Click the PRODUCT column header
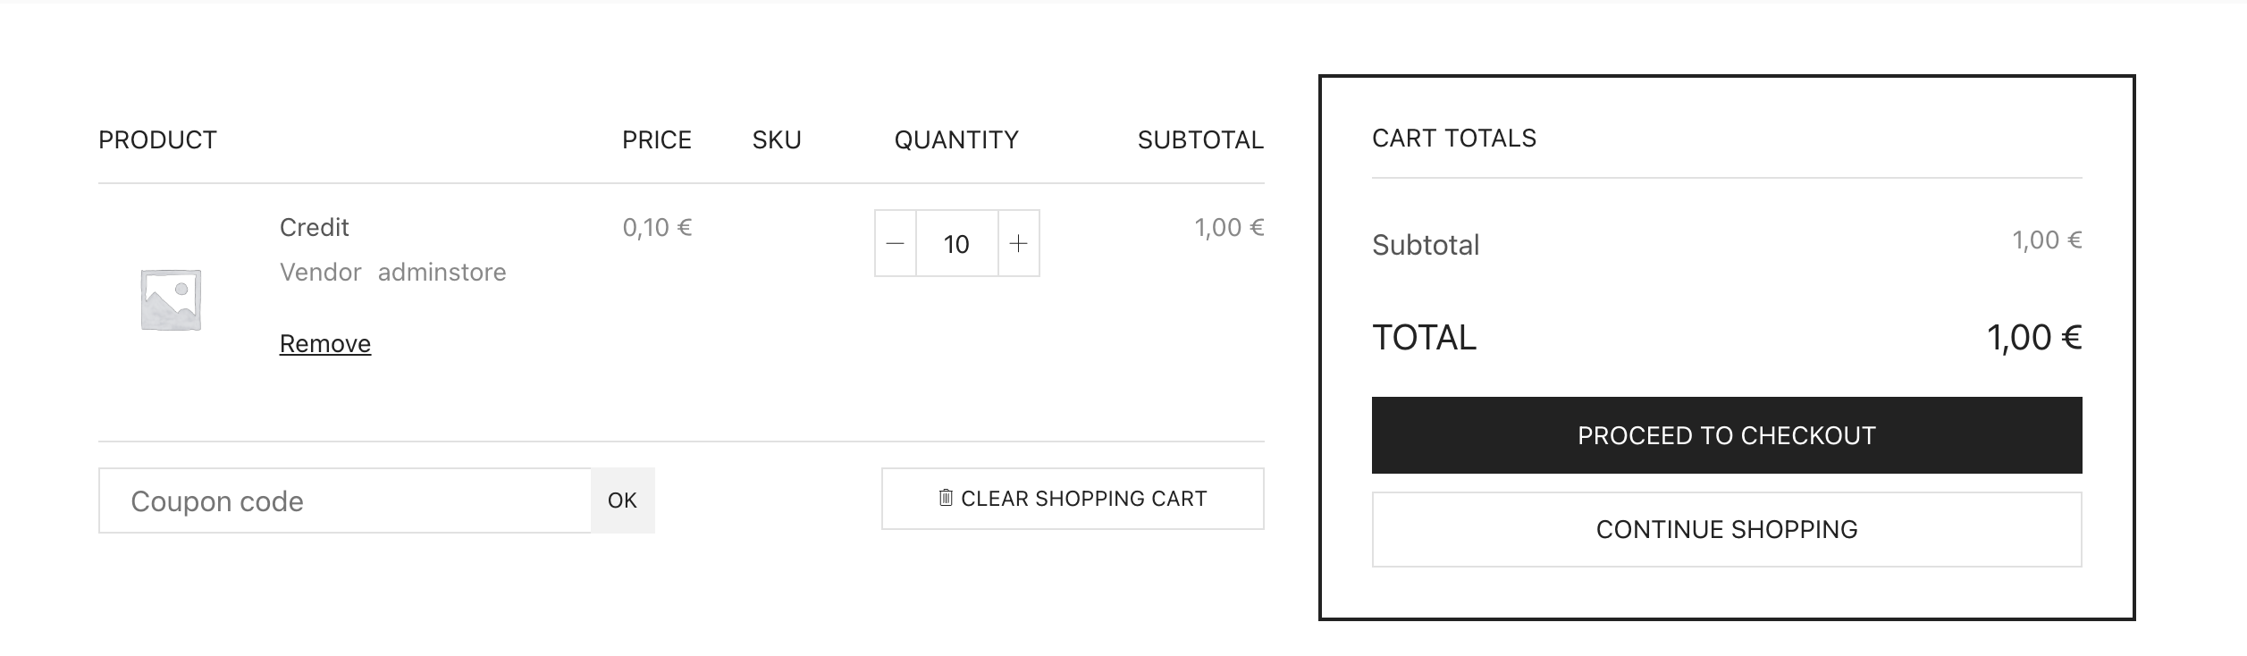The height and width of the screenshot is (656, 2247). pos(157,140)
